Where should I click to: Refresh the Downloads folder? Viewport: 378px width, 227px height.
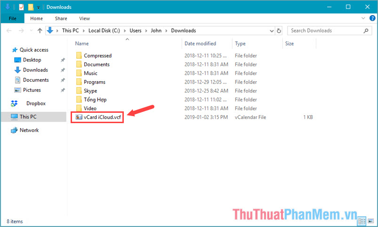tap(279, 31)
